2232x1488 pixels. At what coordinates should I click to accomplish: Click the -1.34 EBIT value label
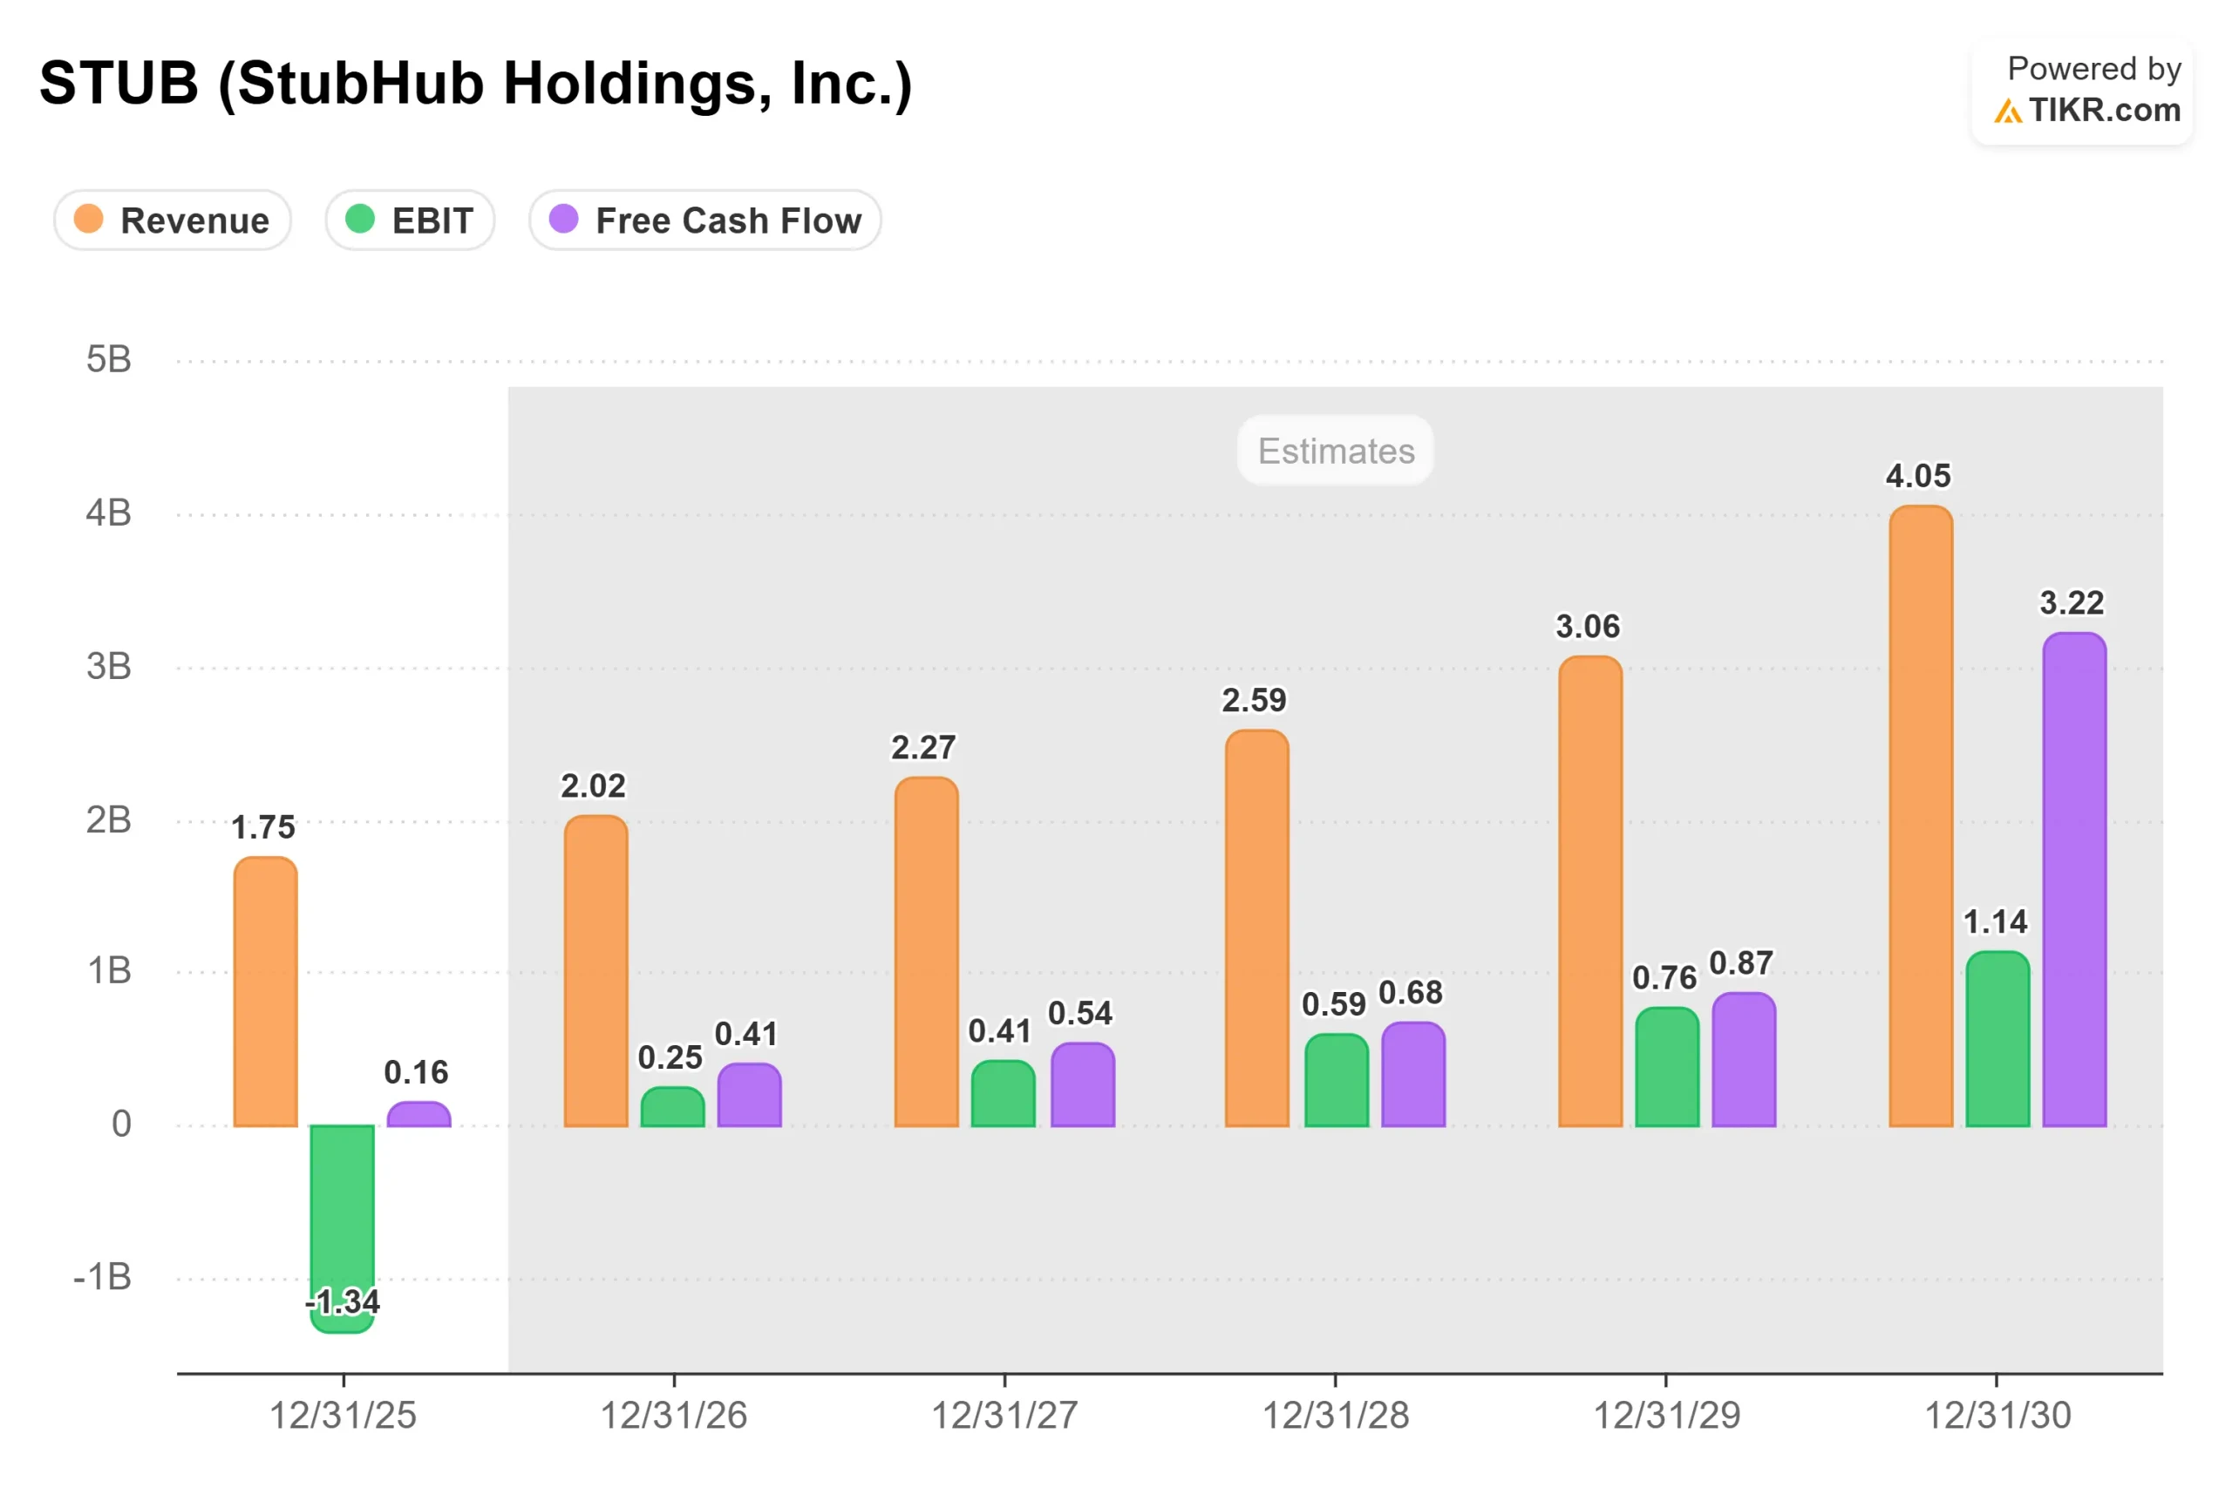[343, 1302]
